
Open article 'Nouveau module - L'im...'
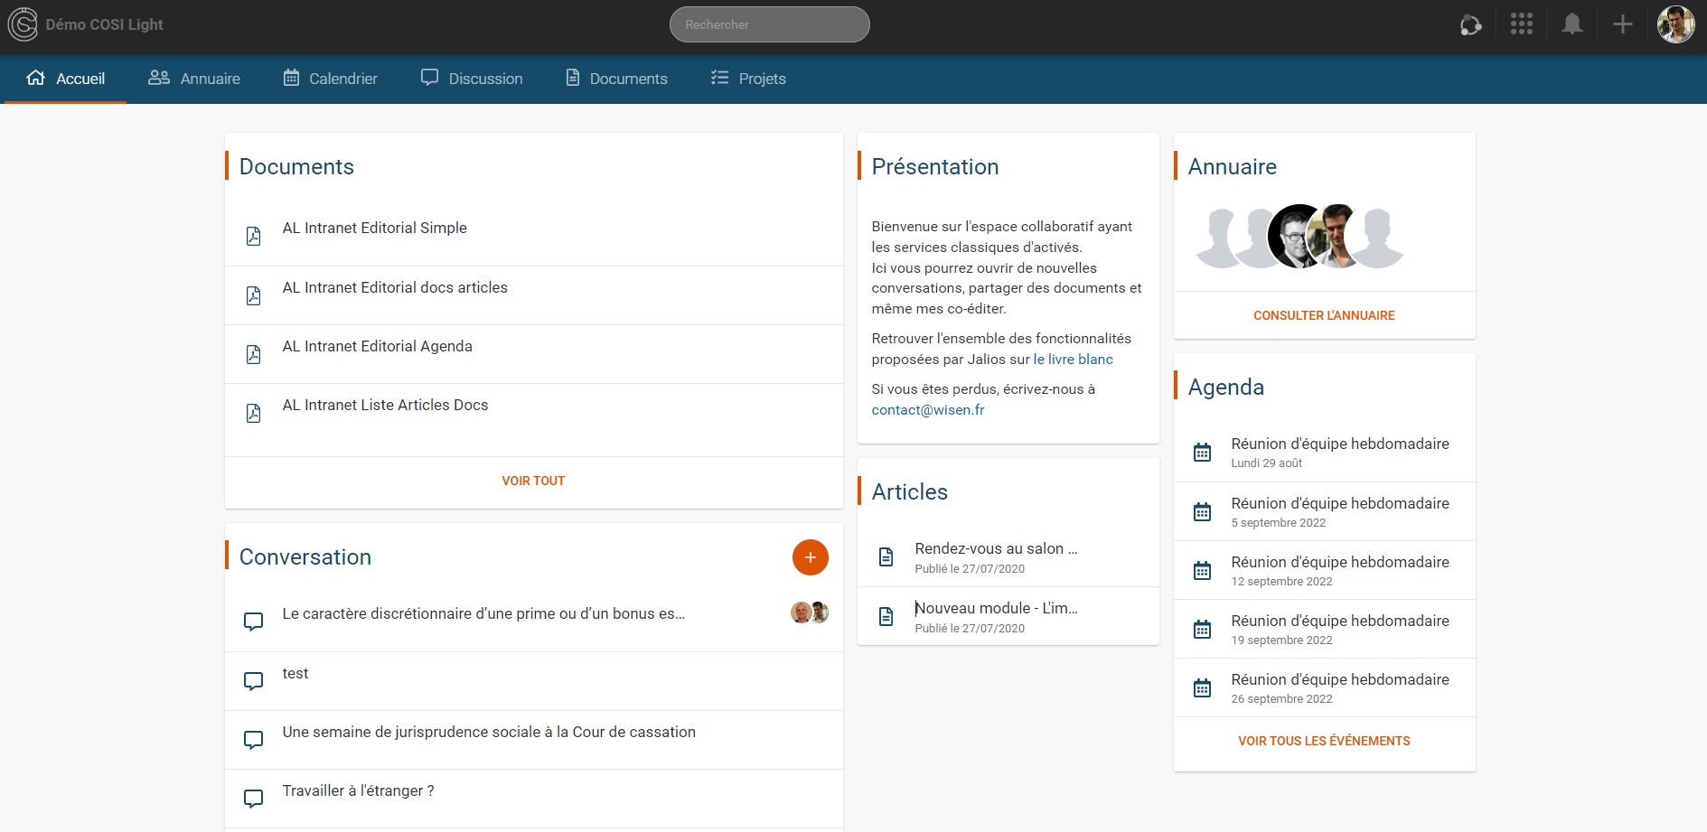pyautogui.click(x=996, y=608)
